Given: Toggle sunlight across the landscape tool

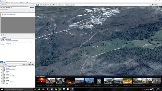Looking at the screenshot, I should 56,5.
